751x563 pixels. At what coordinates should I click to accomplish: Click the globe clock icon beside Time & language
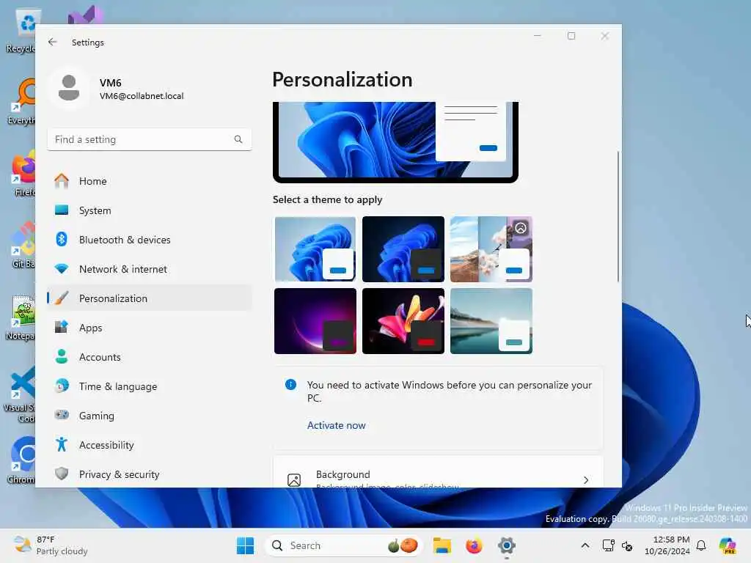62,386
